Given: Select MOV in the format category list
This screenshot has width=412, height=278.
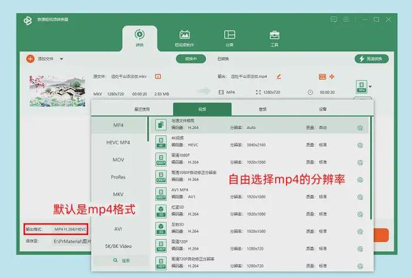Looking at the screenshot, I should (x=118, y=160).
